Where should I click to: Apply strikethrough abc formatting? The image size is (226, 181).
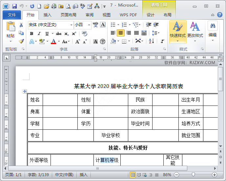coord(59,34)
